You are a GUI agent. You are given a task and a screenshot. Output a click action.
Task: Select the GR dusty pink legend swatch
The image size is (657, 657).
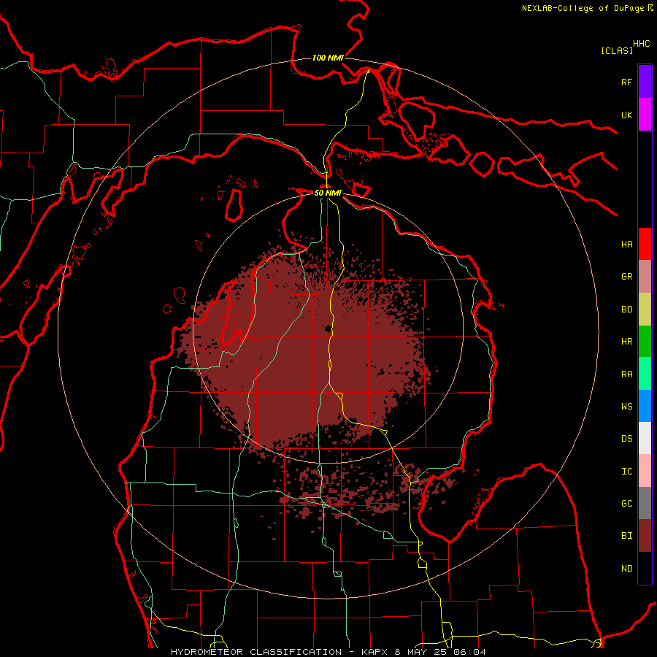(645, 277)
